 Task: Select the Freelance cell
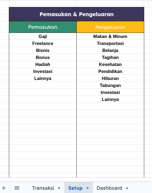[43, 43]
